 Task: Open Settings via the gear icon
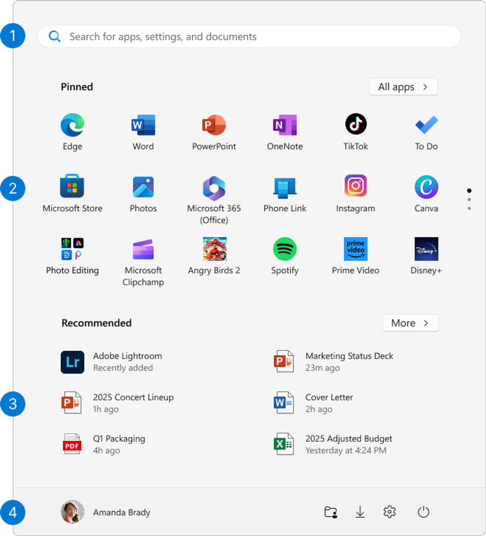point(389,512)
